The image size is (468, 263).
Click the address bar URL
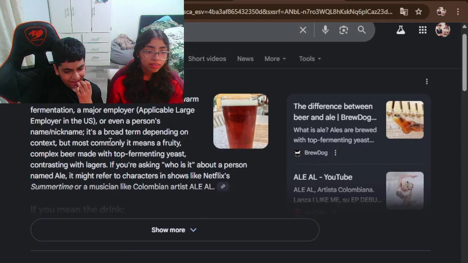pos(288,12)
